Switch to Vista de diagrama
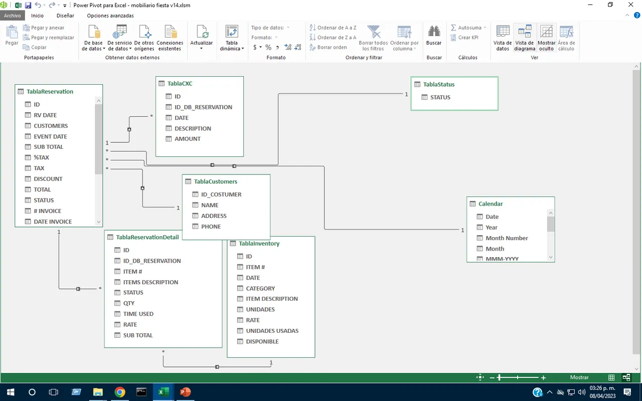This screenshot has height=401, width=642. point(525,38)
